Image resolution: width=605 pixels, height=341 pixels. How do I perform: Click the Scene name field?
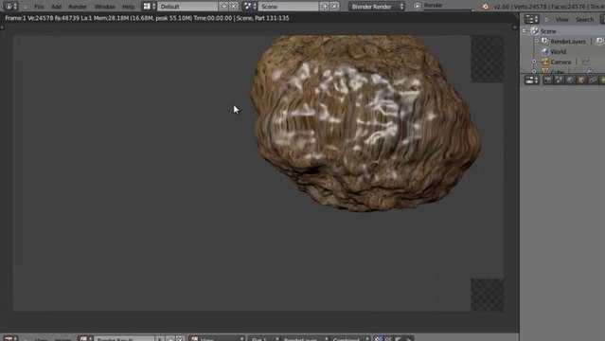pyautogui.click(x=289, y=7)
